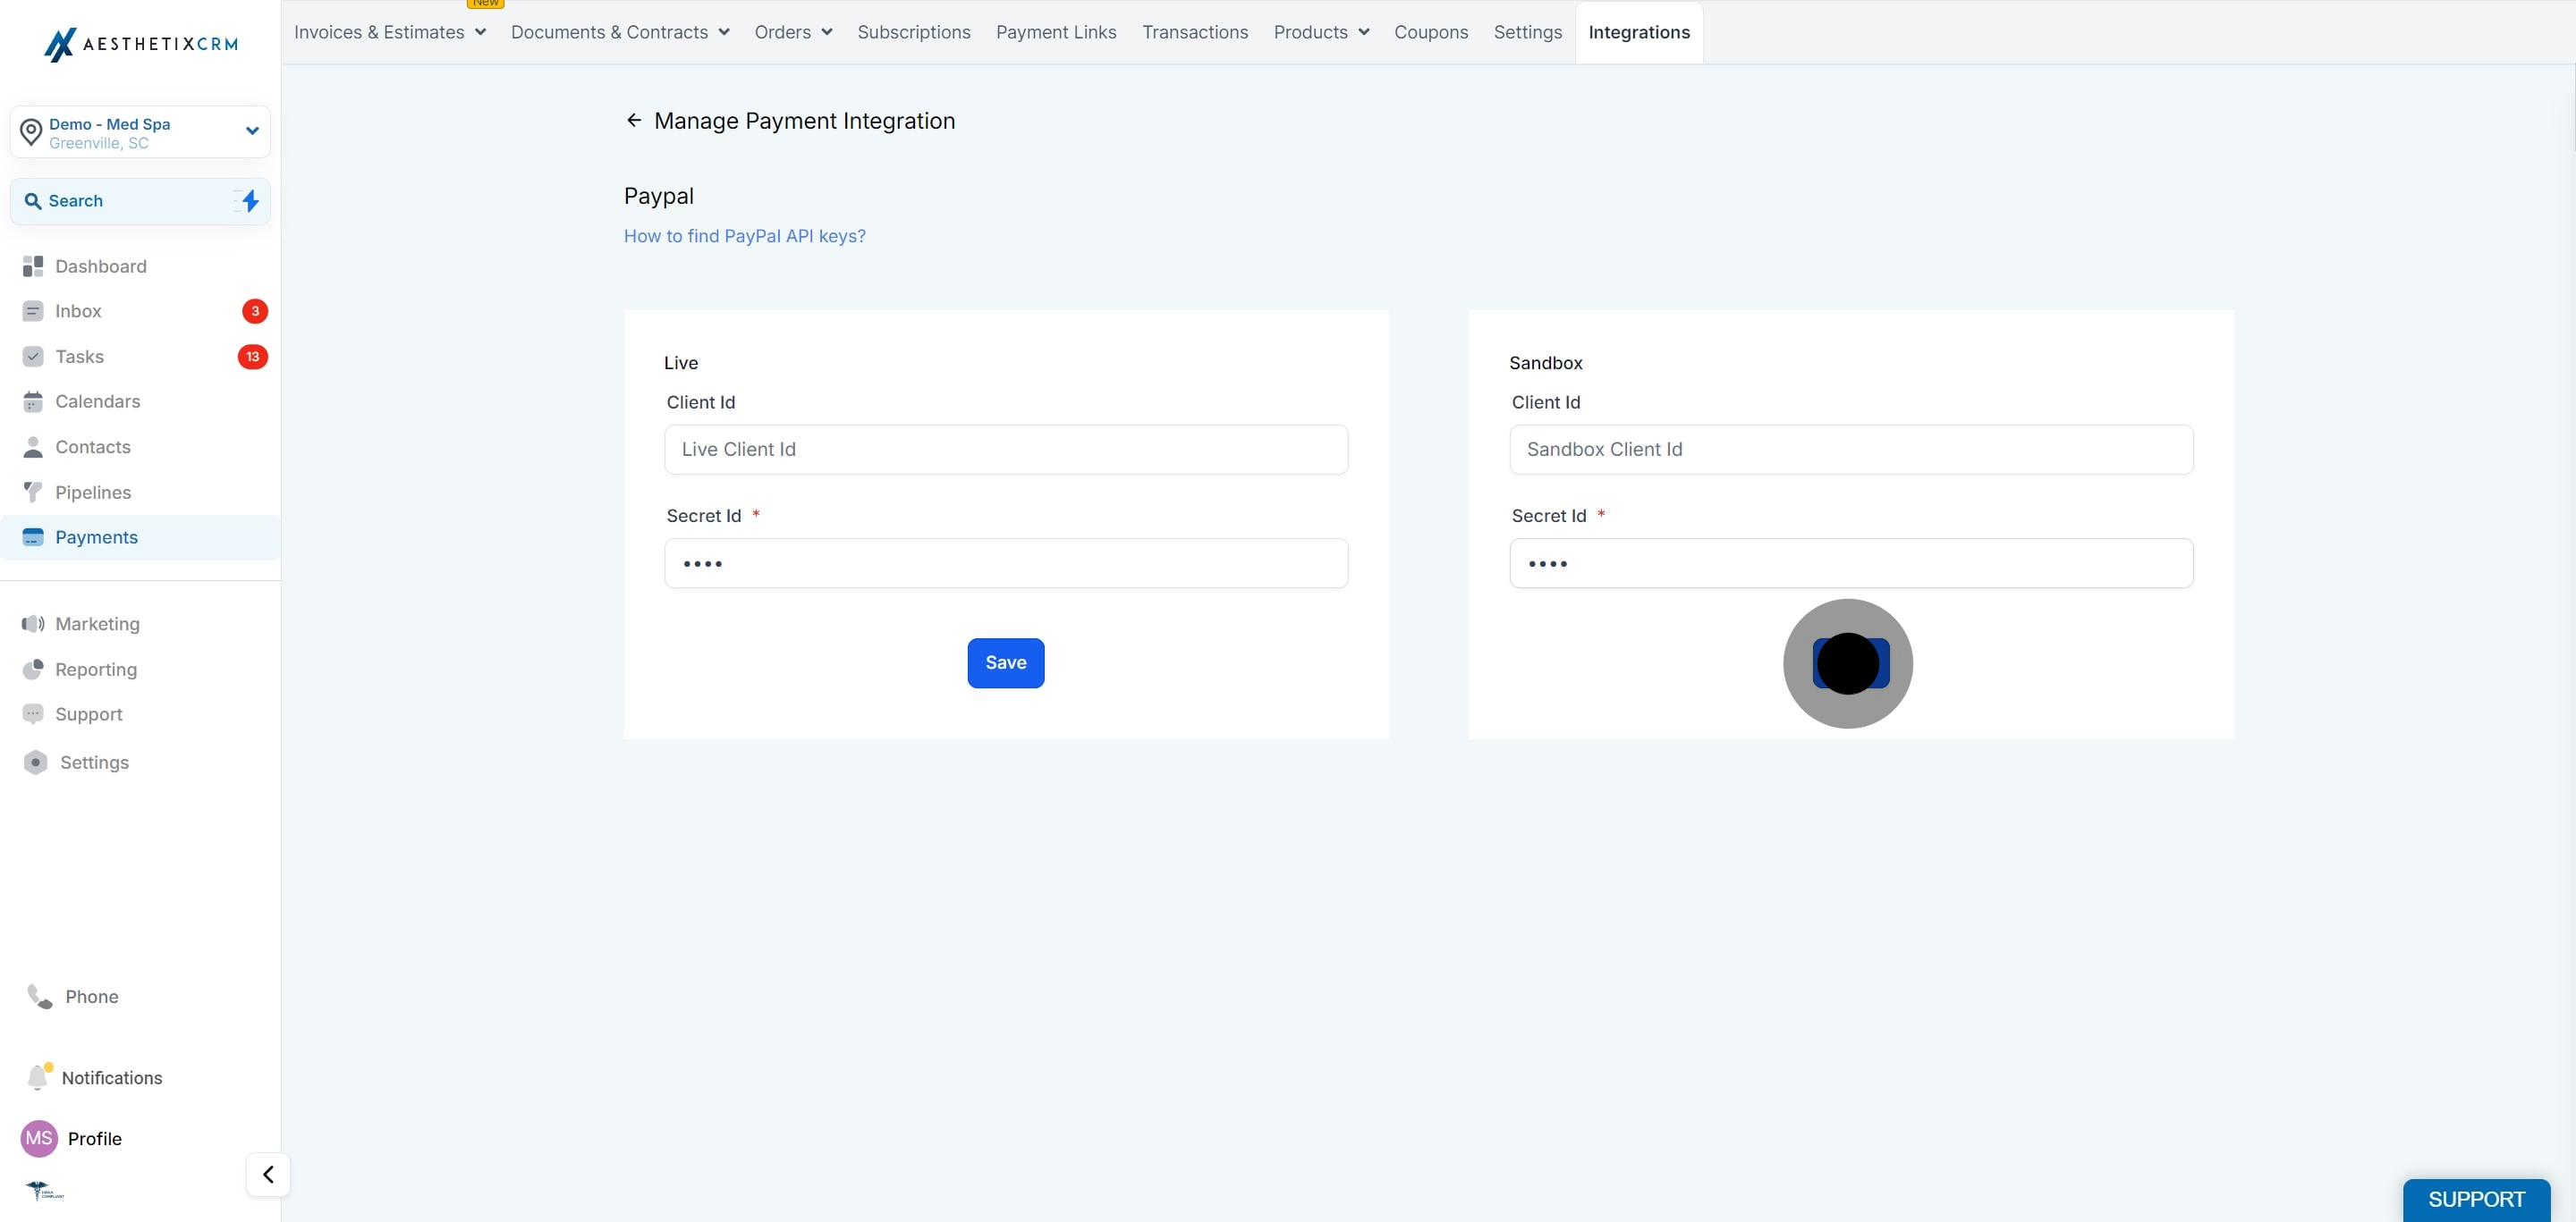Select the Integrations tab

pos(1639,32)
